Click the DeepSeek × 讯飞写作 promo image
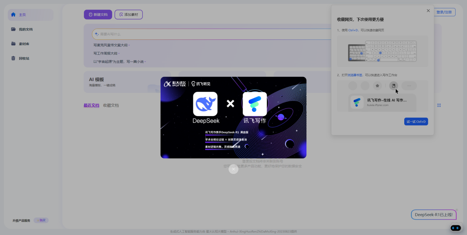The image size is (467, 235). tap(233, 118)
